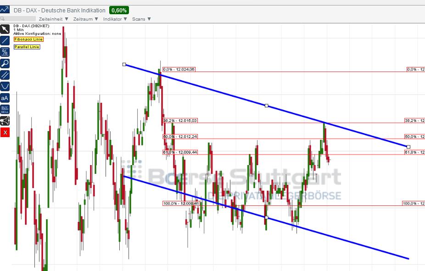Select the middle handle on the upper trendline
Viewport: 425px width, 271px height.
[266, 105]
